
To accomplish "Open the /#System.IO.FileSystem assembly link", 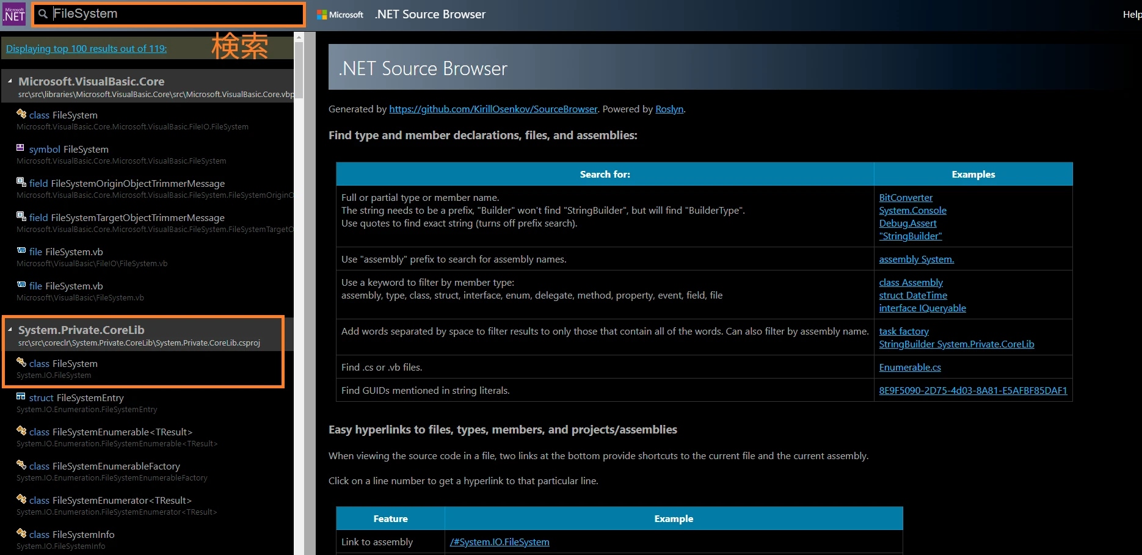I will [500, 542].
